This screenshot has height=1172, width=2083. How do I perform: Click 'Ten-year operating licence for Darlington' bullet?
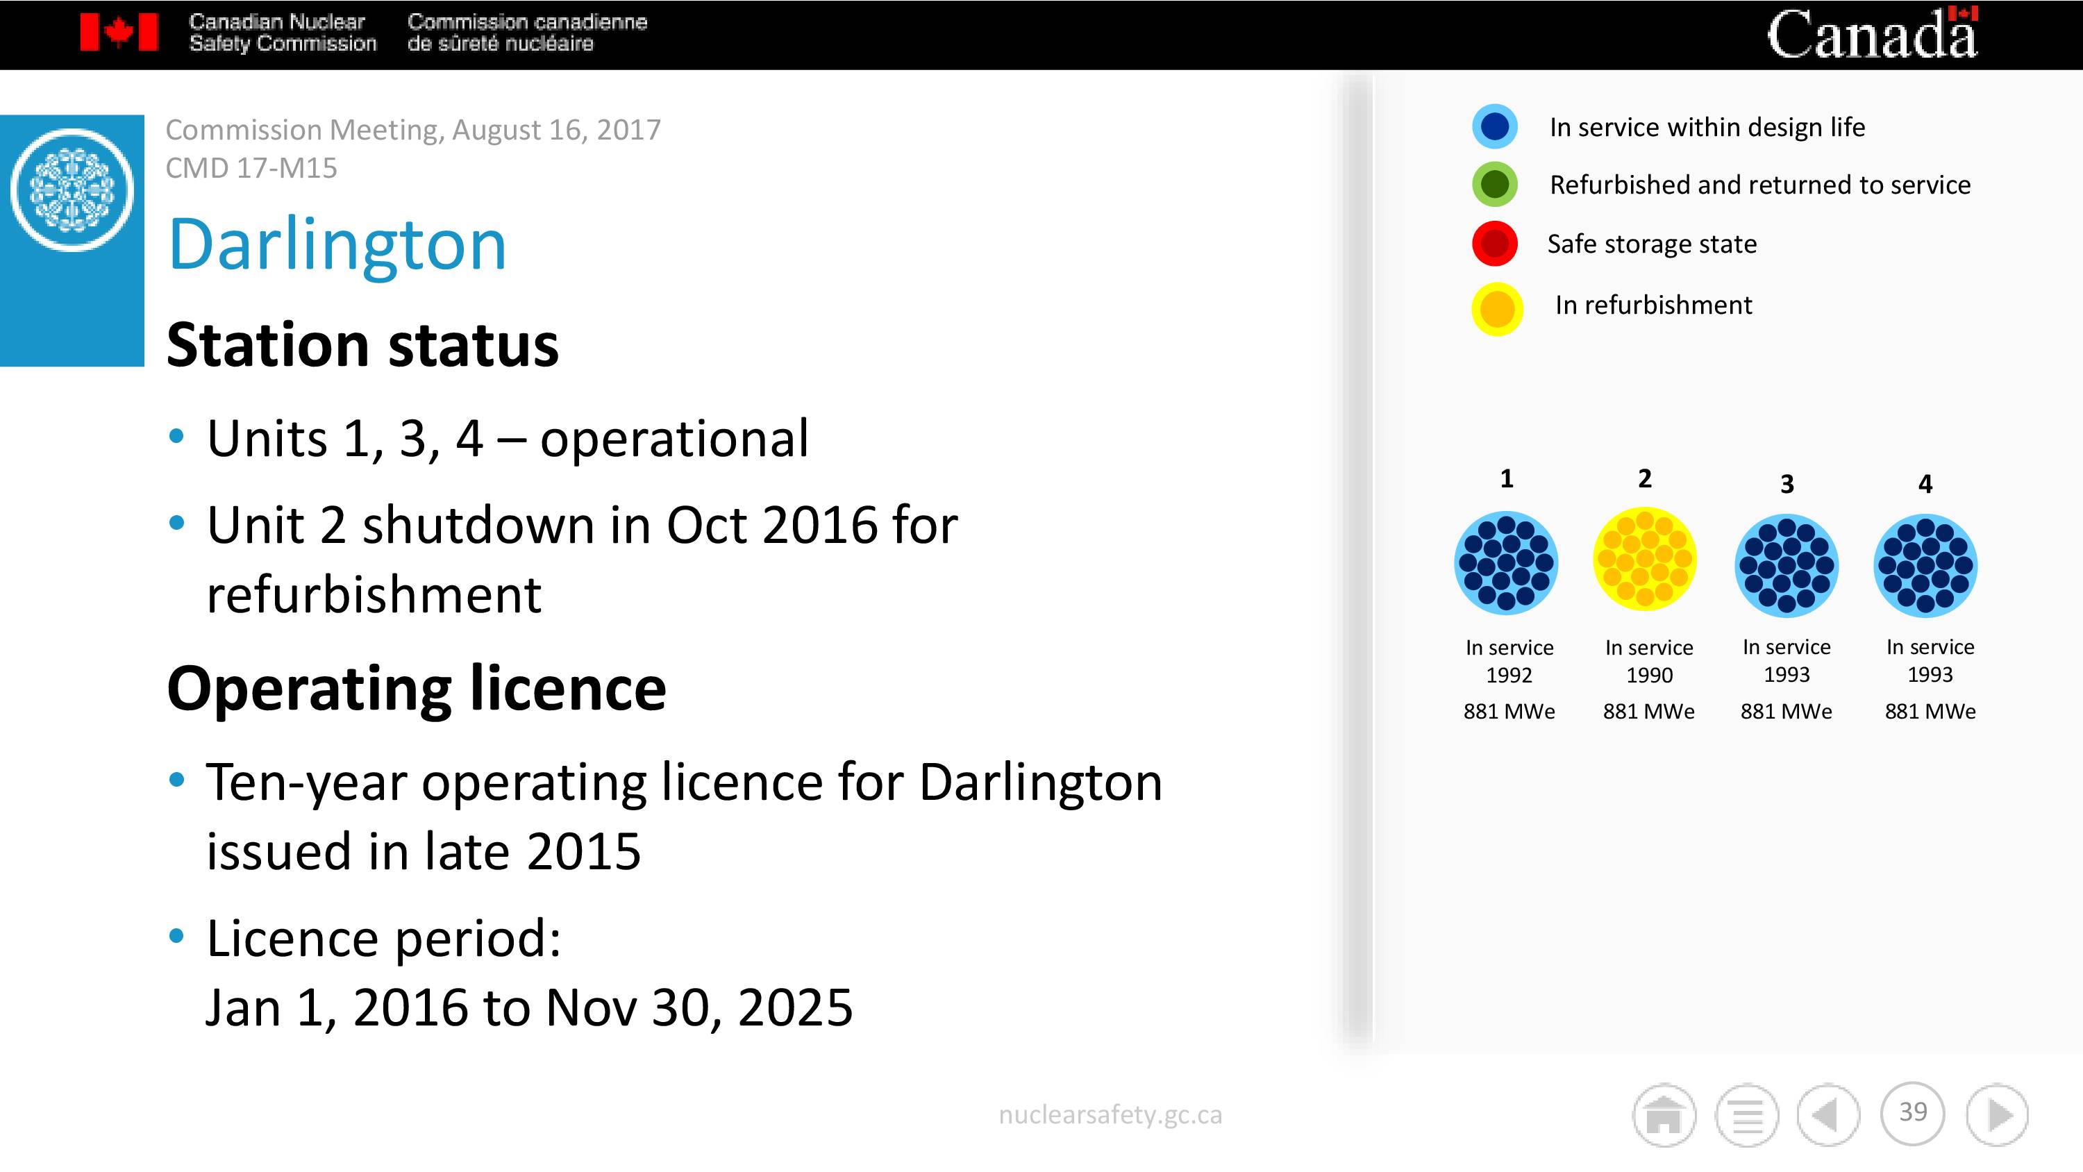click(x=684, y=816)
